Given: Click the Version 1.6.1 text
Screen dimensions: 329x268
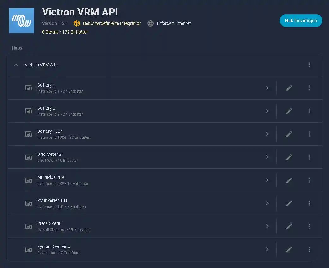Looking at the screenshot, I should coord(55,23).
